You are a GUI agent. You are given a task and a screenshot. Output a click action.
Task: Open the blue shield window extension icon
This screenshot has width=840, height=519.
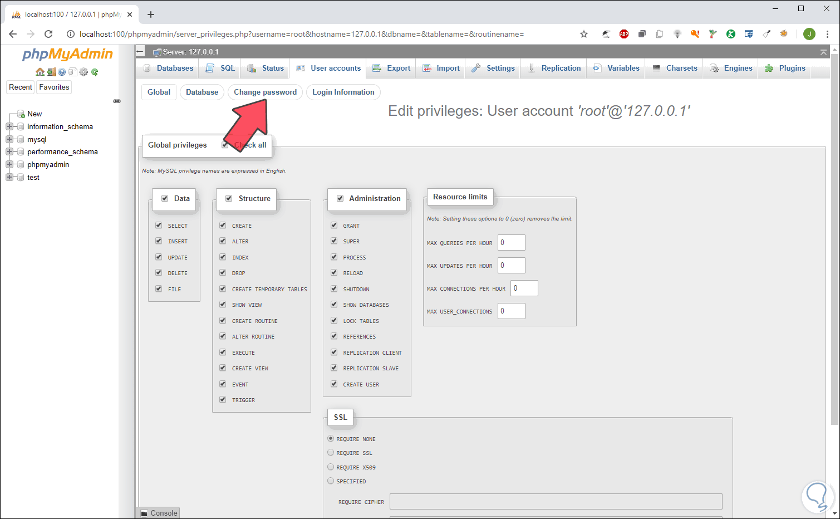pos(749,34)
